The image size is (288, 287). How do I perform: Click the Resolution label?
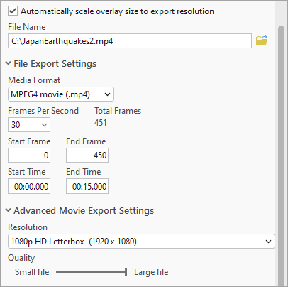pyautogui.click(x=28, y=227)
